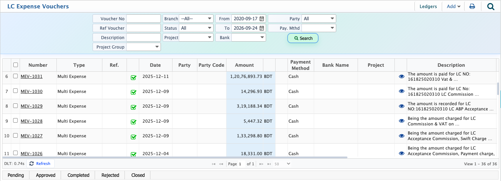Open voucher link MEV-1031
This screenshot has height=181, width=501.
pos(32,76)
